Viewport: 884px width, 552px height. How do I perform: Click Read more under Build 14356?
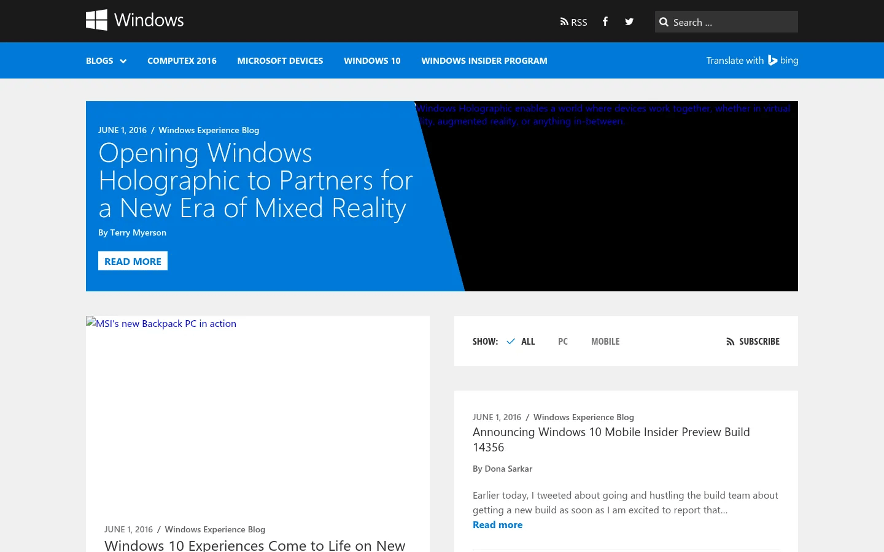point(497,524)
